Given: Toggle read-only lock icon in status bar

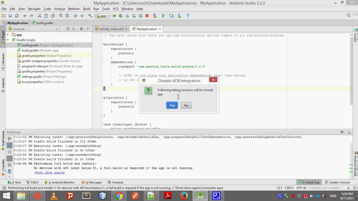Looking at the screenshot, I should click(348, 188).
